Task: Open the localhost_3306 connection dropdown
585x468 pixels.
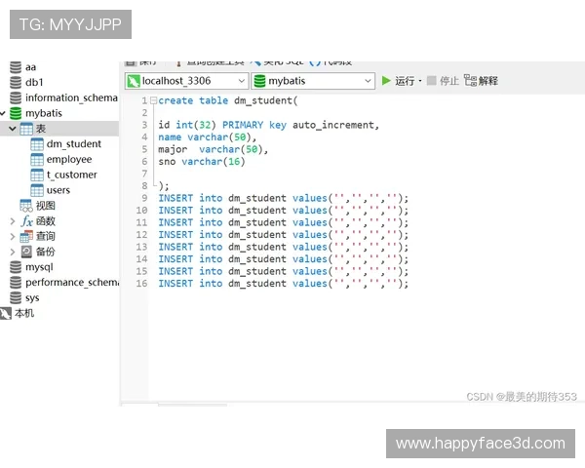Action: 242,81
